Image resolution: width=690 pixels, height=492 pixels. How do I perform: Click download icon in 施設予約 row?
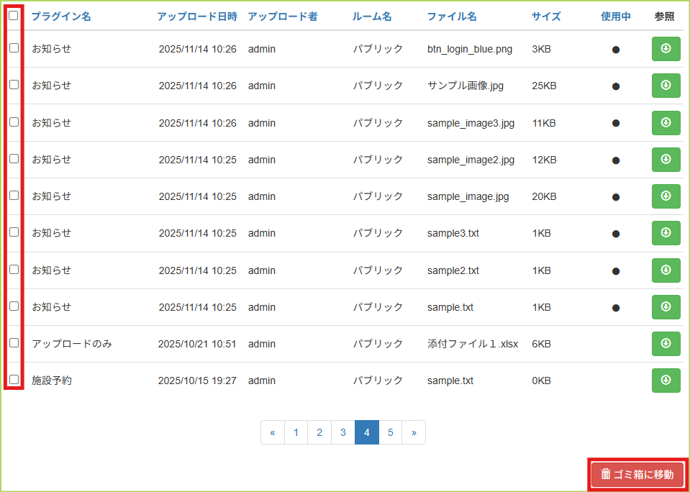click(666, 381)
